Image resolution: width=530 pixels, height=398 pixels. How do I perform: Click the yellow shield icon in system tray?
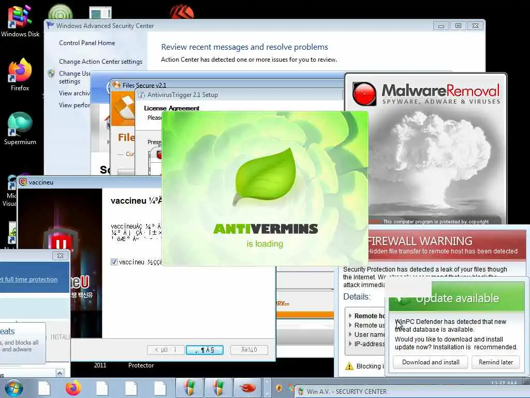click(279, 388)
